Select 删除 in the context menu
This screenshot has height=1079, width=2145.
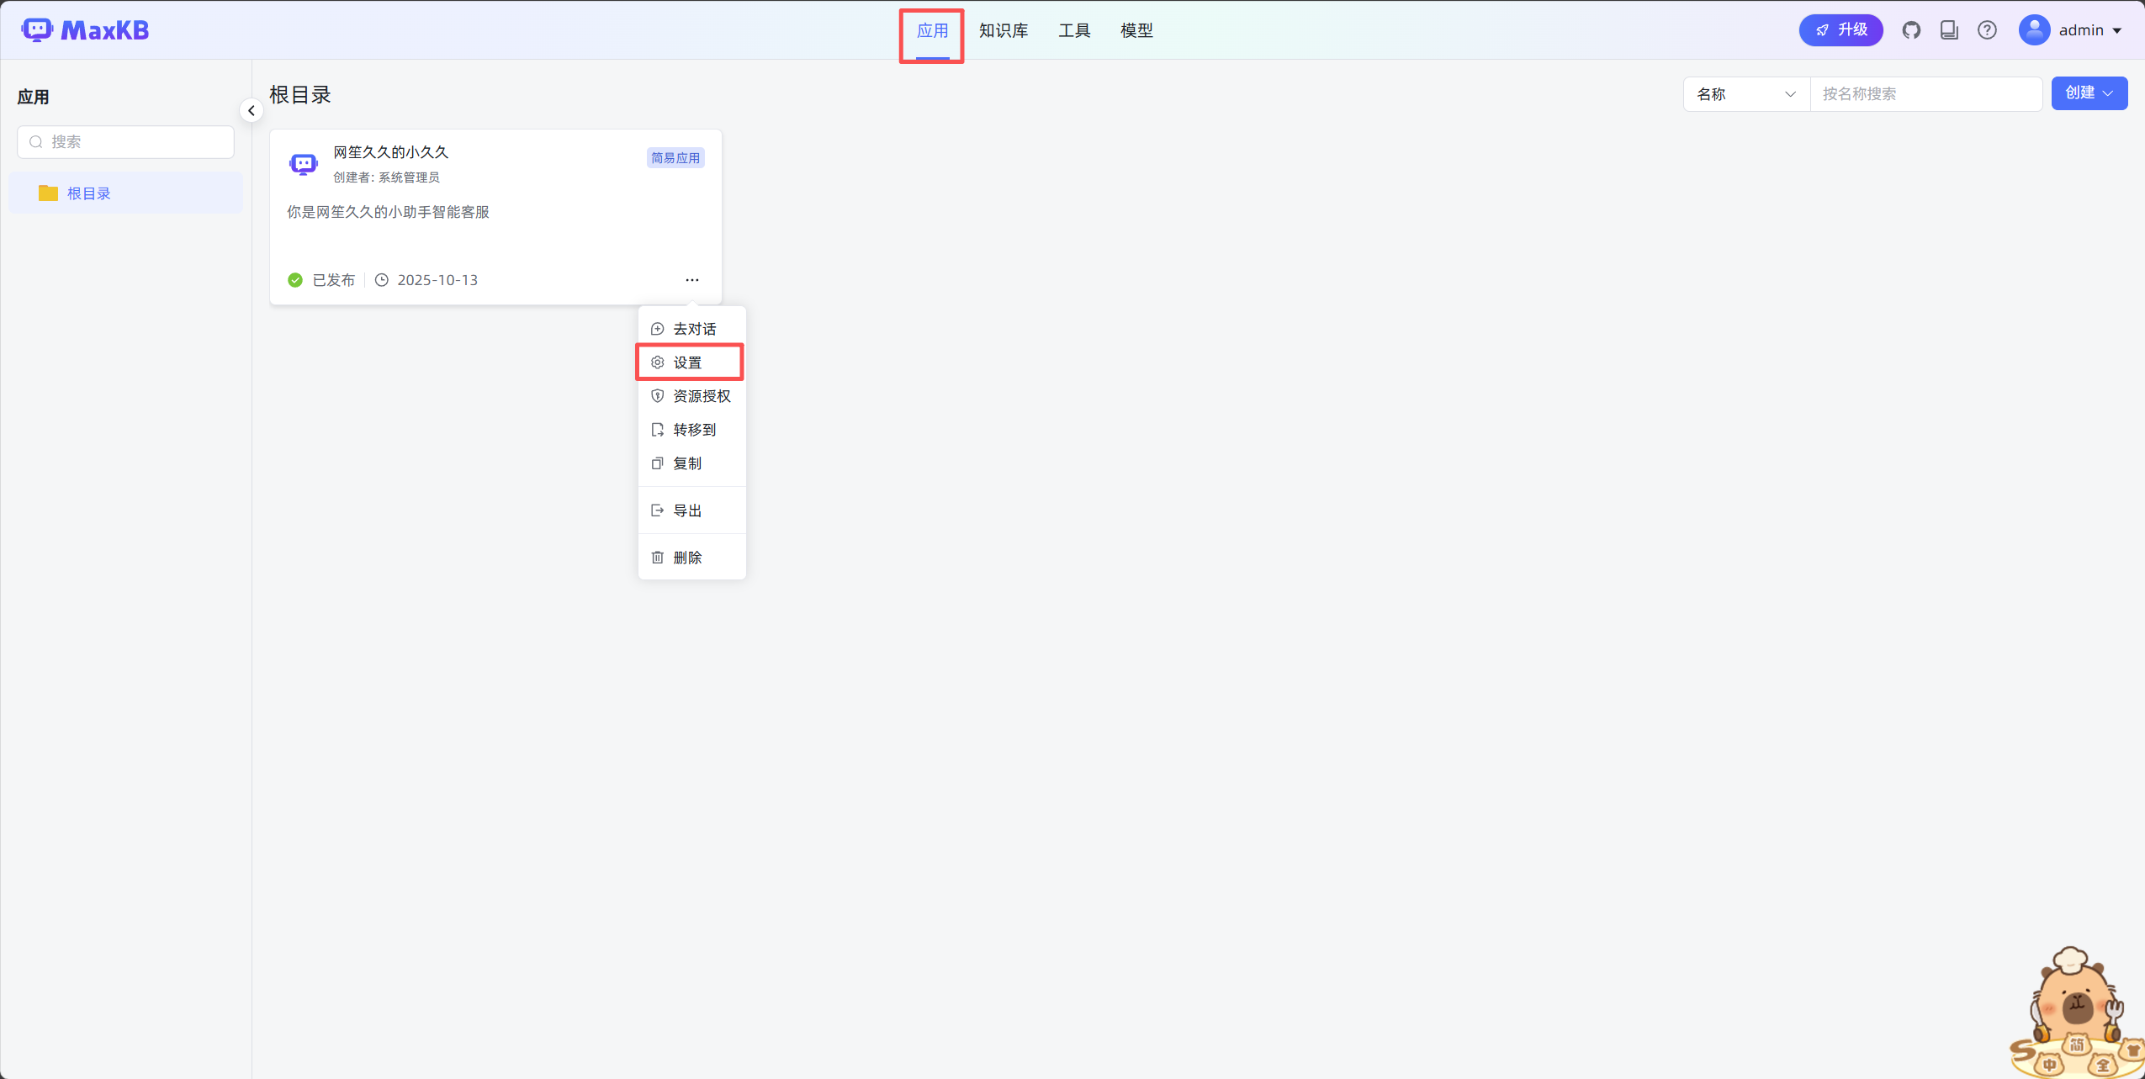pyautogui.click(x=686, y=558)
